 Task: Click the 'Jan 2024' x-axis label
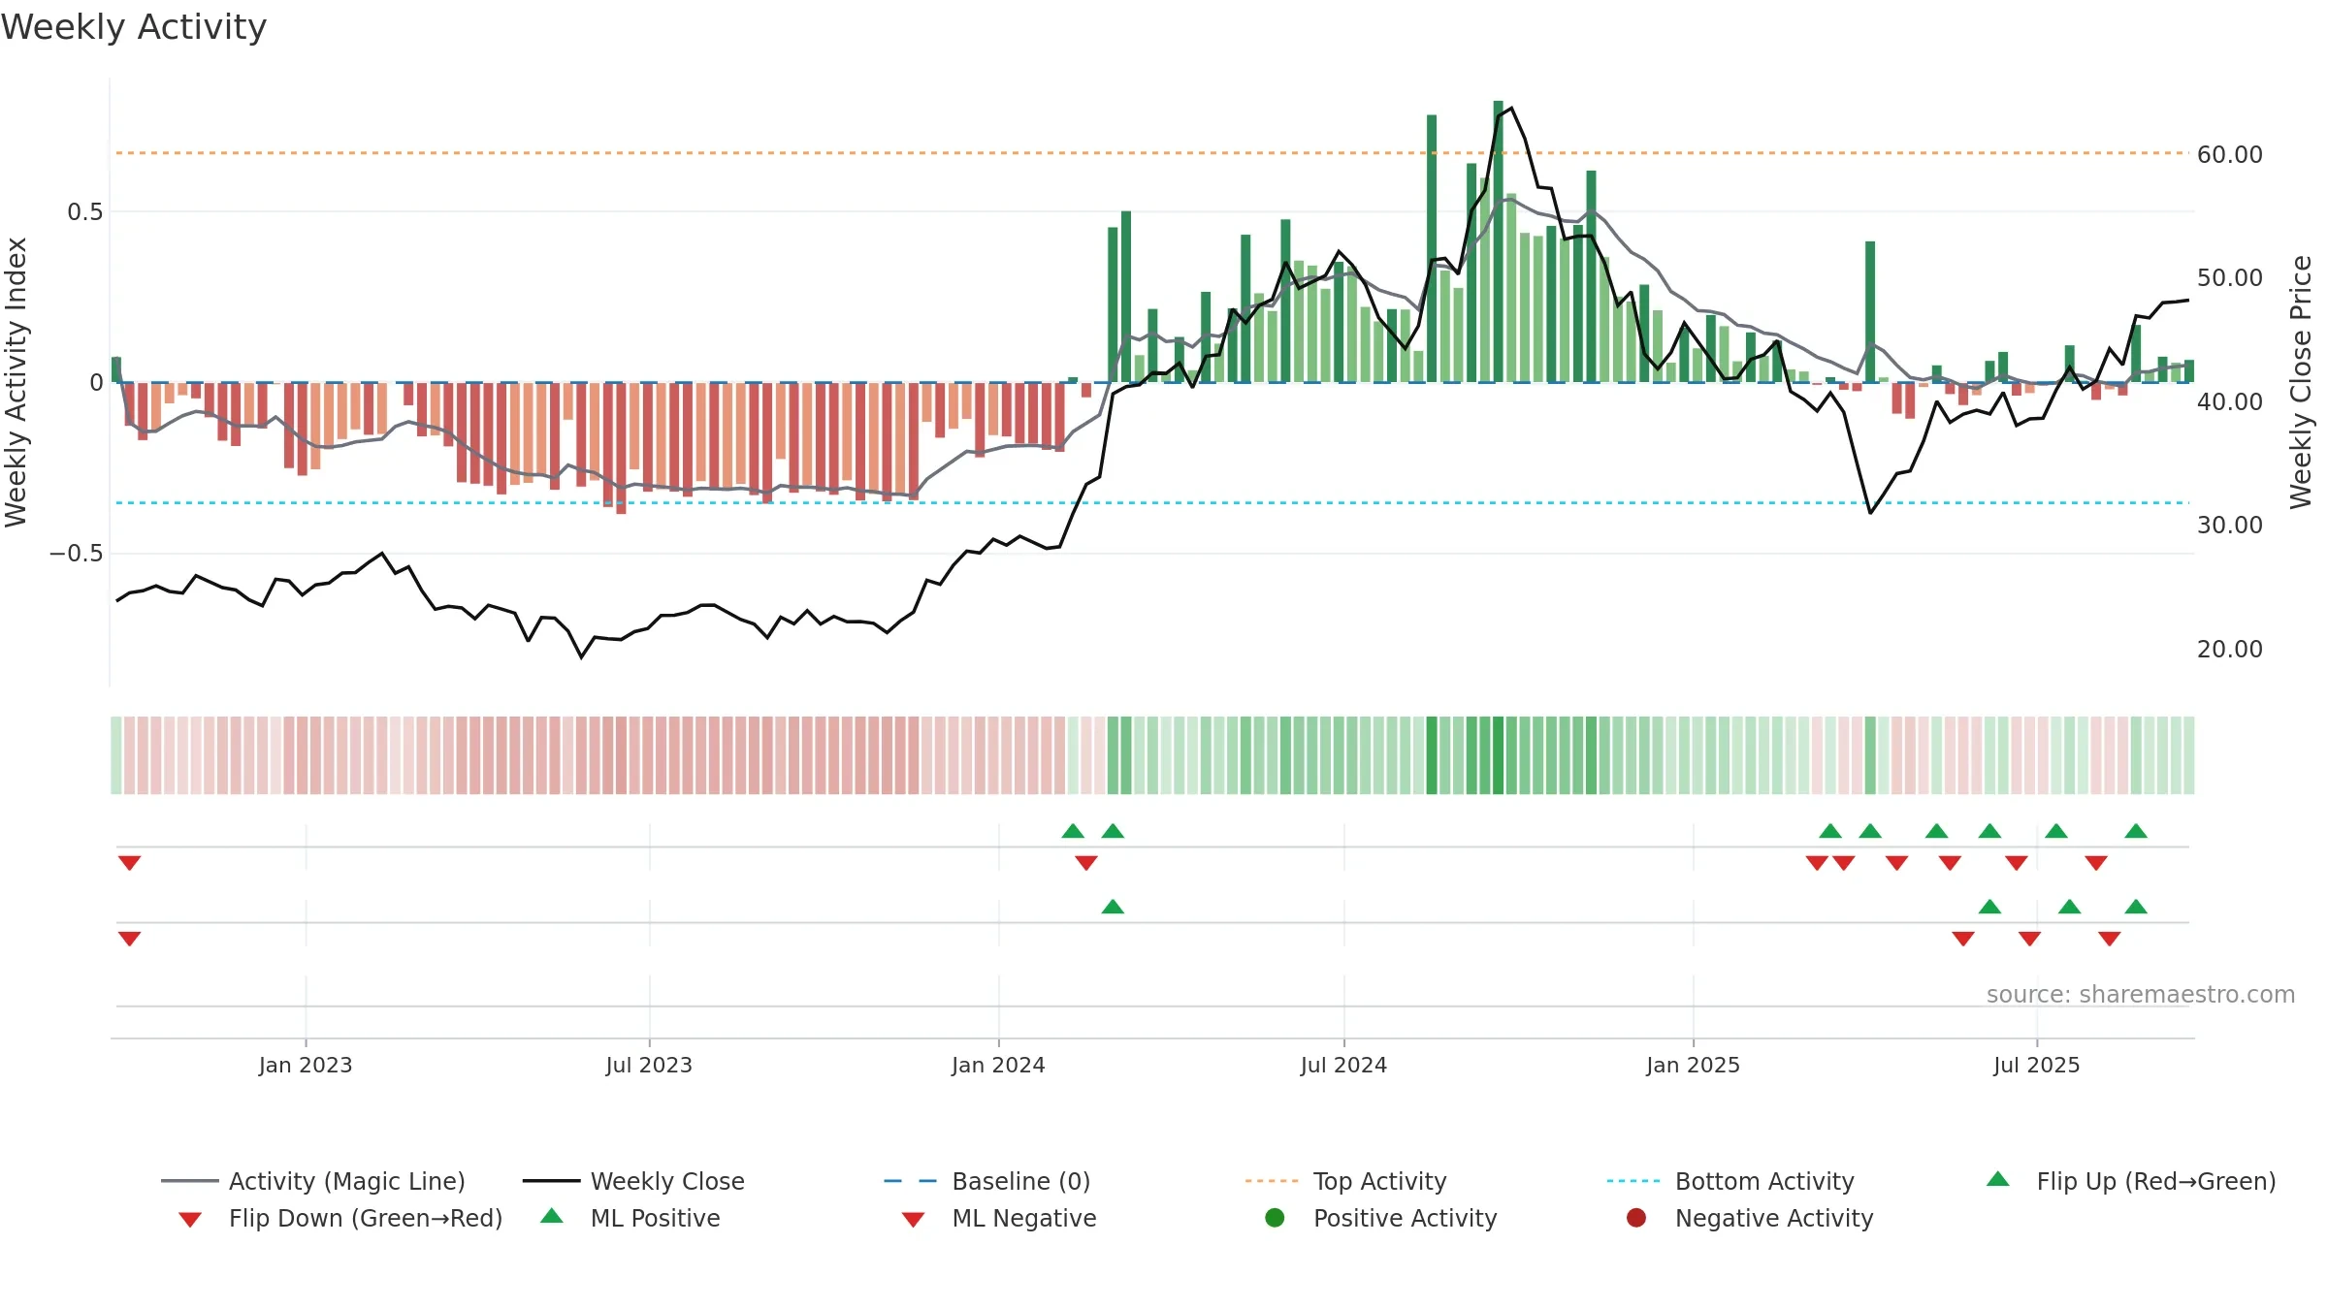tap(998, 1065)
